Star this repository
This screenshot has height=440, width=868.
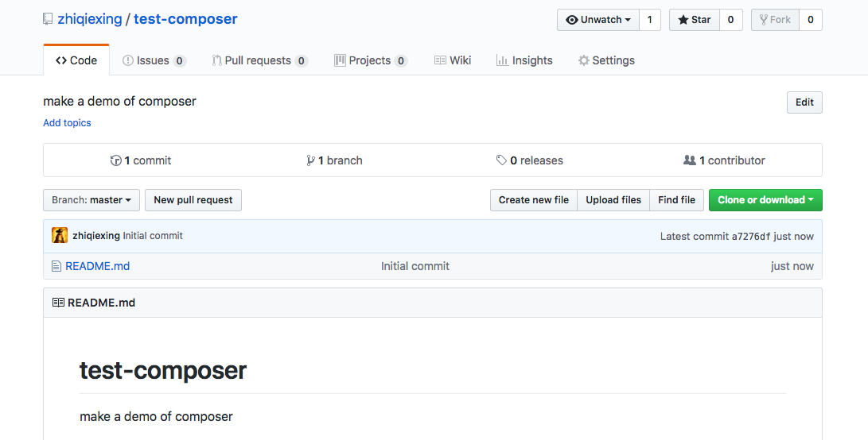coord(695,20)
